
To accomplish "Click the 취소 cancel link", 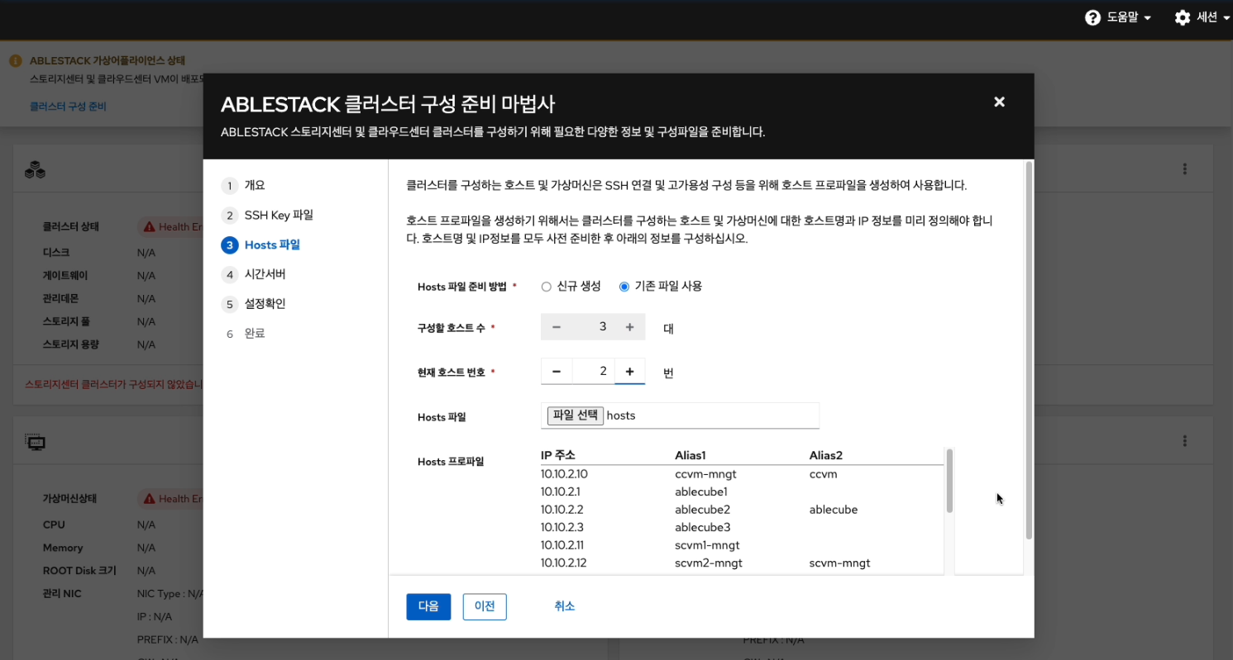I will pyautogui.click(x=564, y=606).
